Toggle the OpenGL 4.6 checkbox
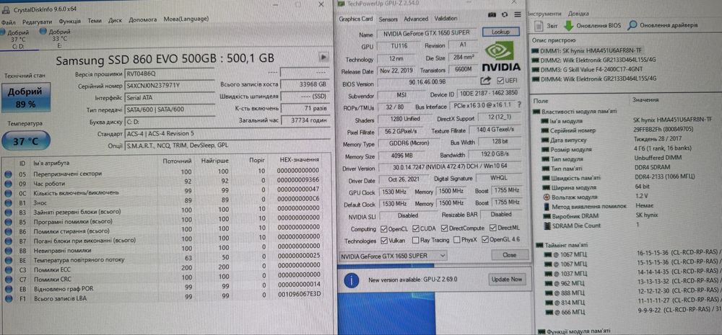Screen dimensions: 722x335 tap(485, 240)
